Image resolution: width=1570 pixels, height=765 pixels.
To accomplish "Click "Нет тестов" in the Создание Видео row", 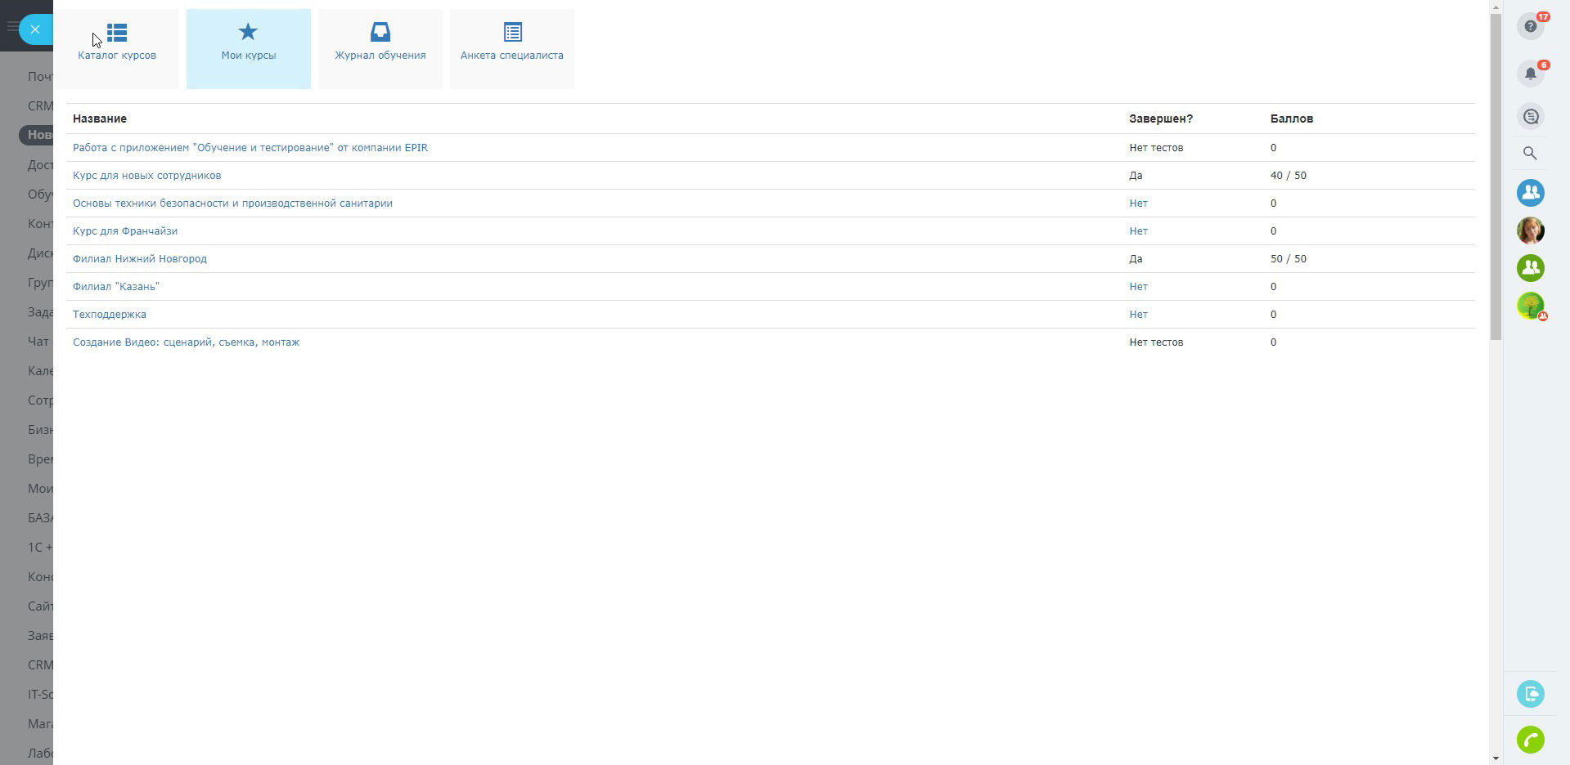I will coord(1156,342).
